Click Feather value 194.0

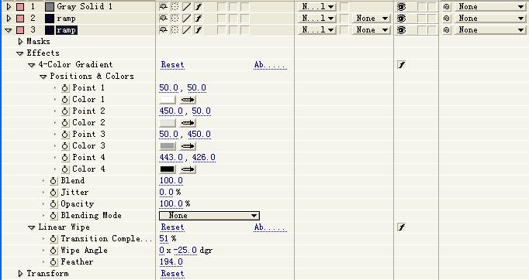pyautogui.click(x=171, y=262)
